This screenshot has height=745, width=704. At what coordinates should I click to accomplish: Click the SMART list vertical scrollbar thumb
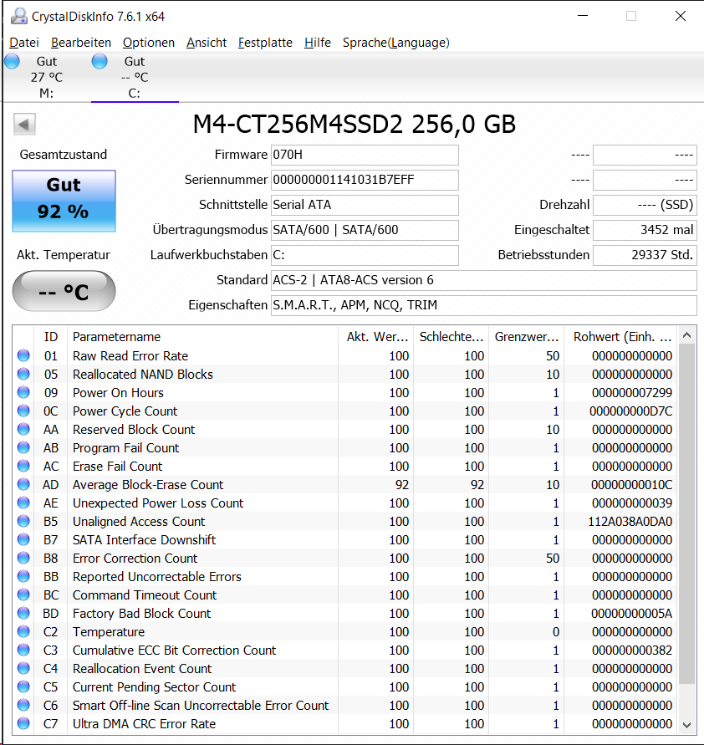coord(687,514)
